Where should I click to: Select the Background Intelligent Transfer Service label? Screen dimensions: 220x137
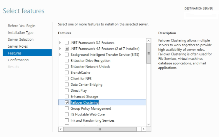pos(105,54)
